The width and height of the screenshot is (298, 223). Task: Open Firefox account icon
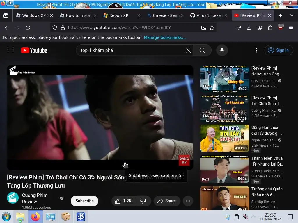click(260, 28)
